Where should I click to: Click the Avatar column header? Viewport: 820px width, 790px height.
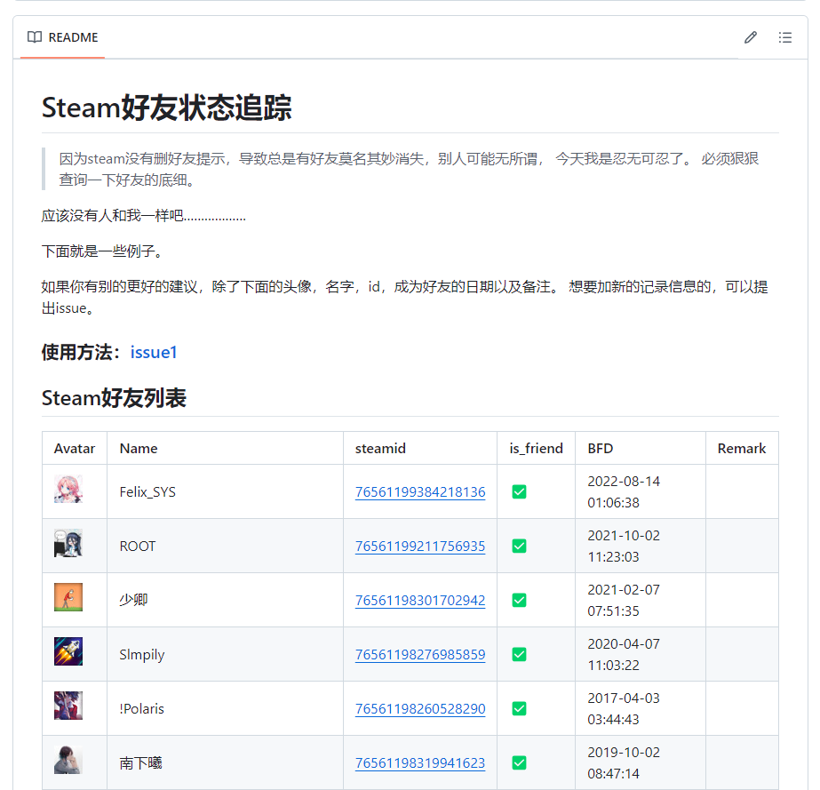[x=75, y=449]
